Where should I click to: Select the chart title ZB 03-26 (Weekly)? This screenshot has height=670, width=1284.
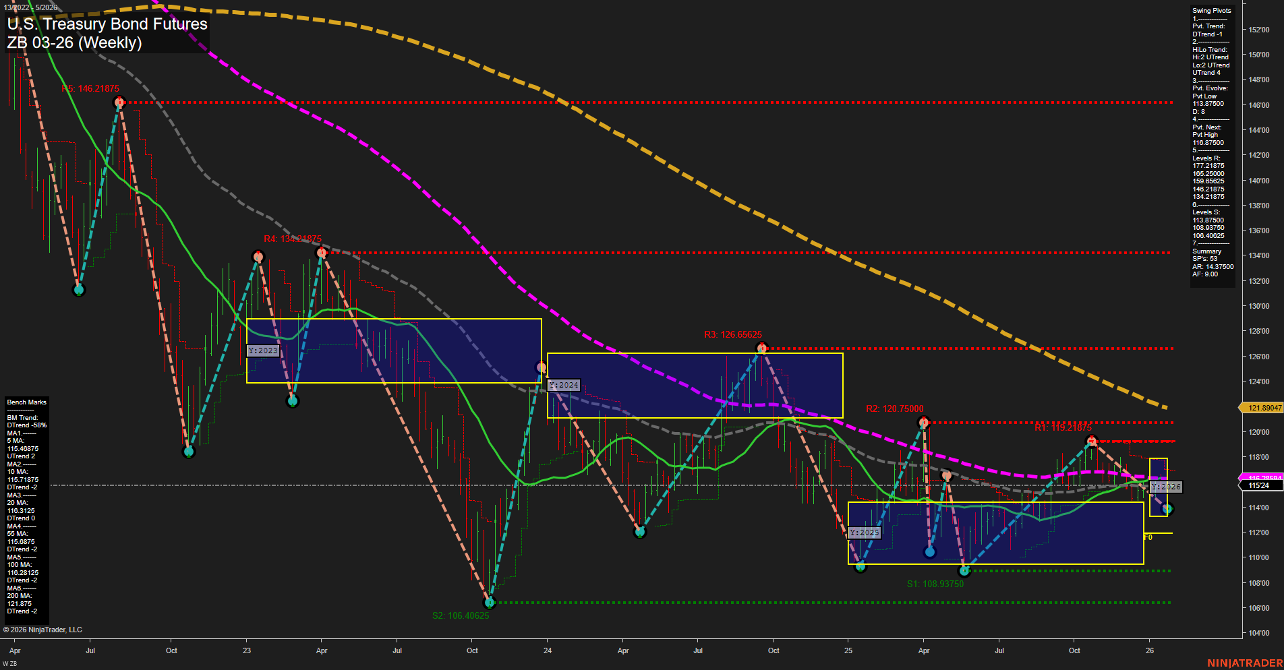point(74,41)
